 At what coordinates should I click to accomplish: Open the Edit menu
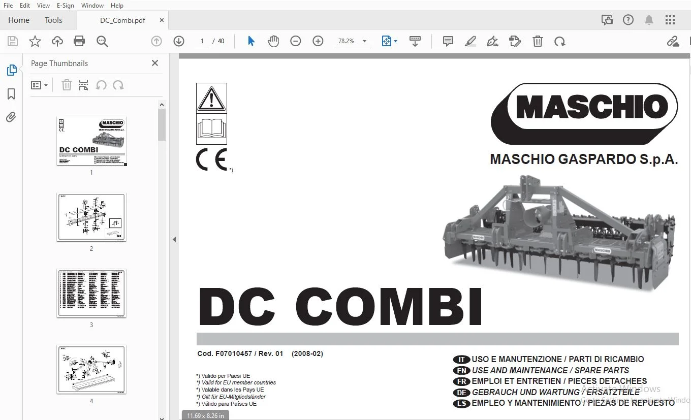25,6
